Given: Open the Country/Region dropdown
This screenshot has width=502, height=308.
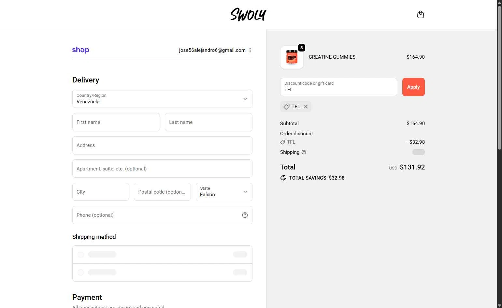Looking at the screenshot, I should (162, 99).
